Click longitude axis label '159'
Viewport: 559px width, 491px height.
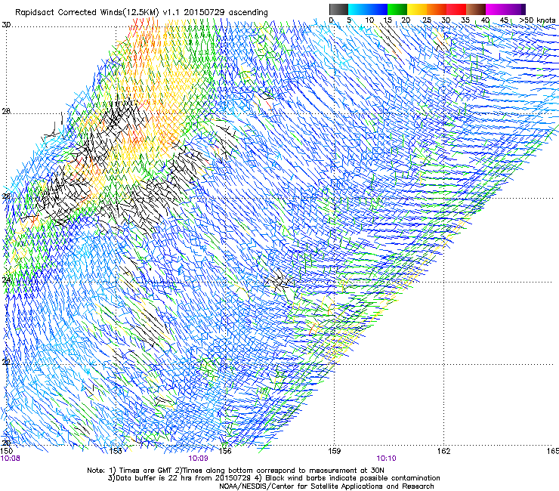(334, 451)
